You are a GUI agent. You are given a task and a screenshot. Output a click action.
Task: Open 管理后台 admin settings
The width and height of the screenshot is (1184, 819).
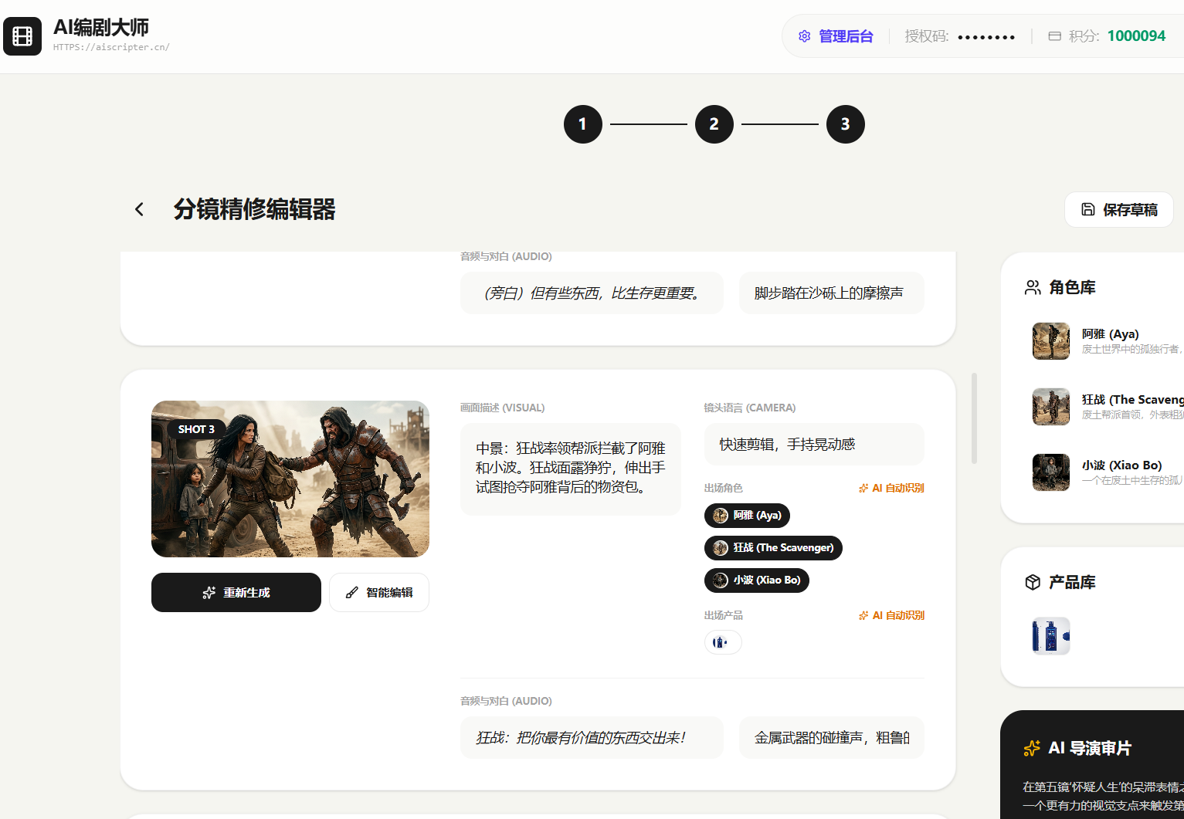coord(836,36)
